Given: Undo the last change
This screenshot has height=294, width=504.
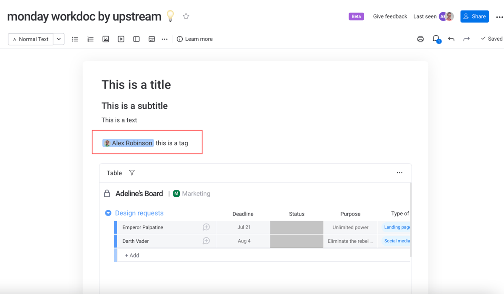Looking at the screenshot, I should 451,39.
